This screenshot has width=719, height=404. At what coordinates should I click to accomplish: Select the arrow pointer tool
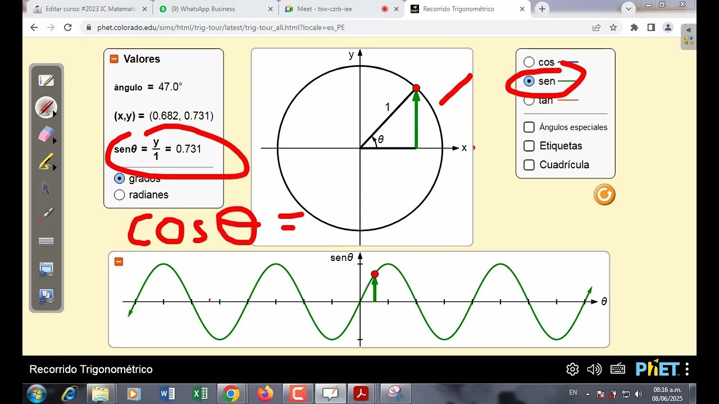click(46, 188)
